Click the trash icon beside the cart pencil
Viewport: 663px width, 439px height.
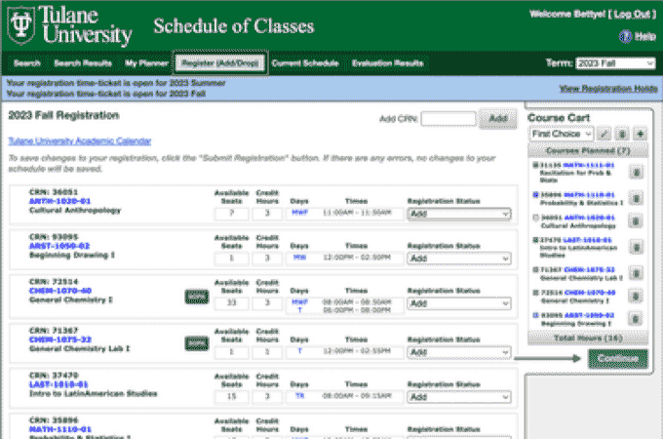pyautogui.click(x=622, y=134)
